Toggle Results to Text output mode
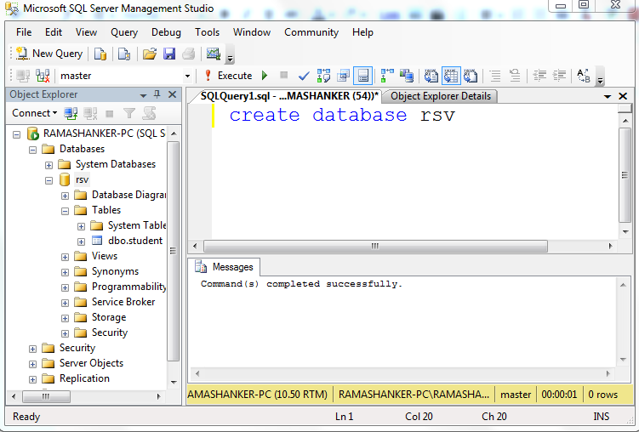The image size is (639, 432). point(431,76)
